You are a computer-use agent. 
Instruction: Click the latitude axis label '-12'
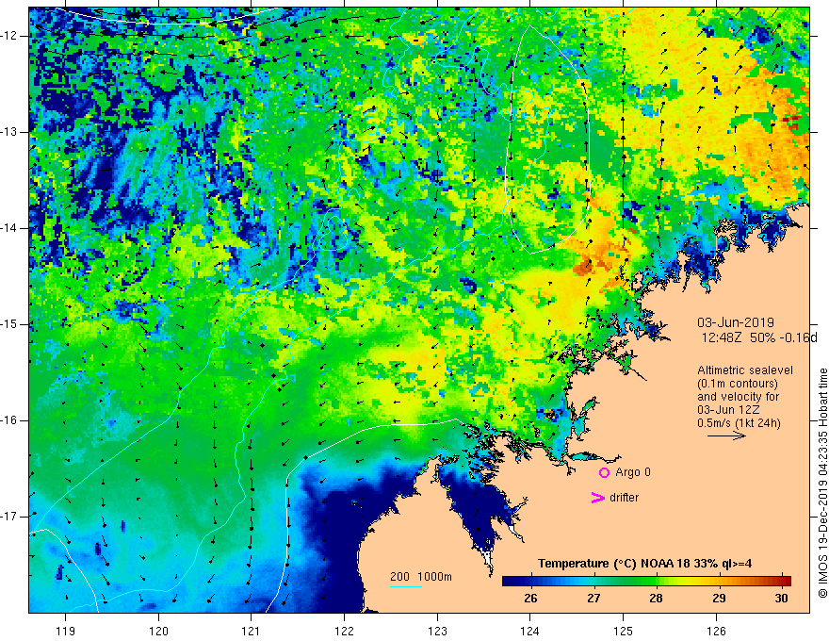[x=10, y=36]
